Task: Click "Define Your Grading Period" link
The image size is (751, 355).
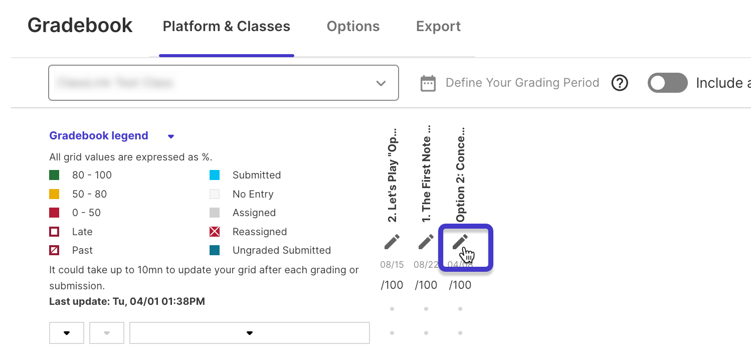Action: (522, 83)
